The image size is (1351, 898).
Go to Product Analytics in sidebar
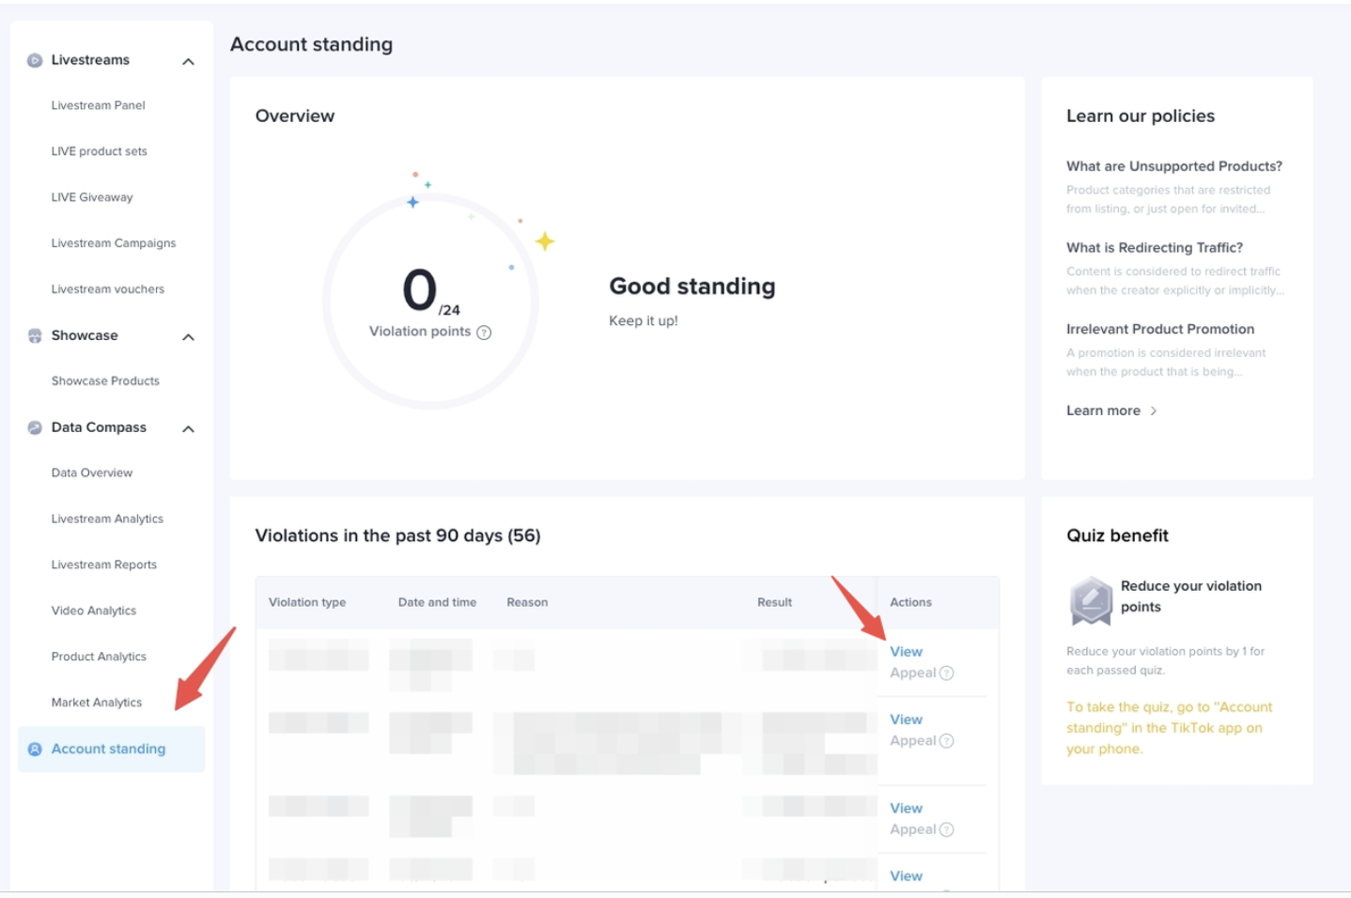coord(99,657)
